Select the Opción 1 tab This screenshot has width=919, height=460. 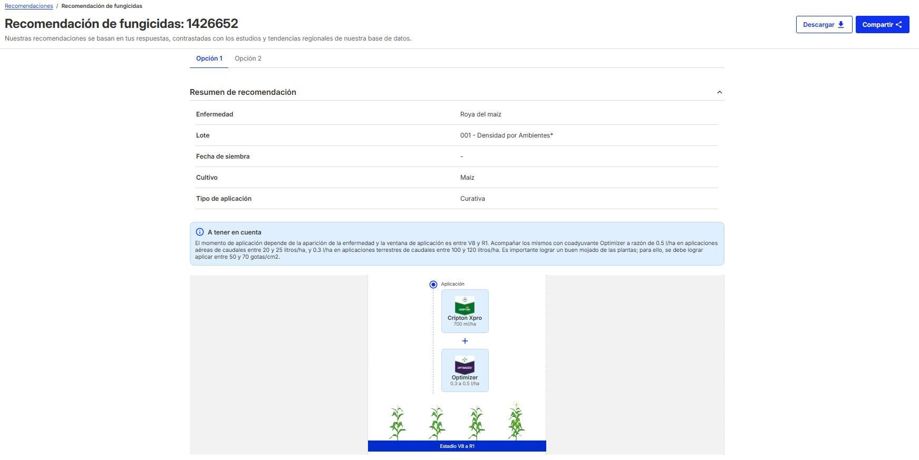[x=209, y=58]
